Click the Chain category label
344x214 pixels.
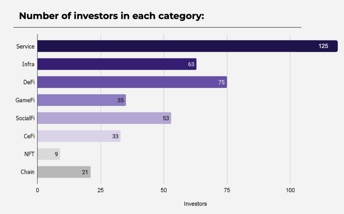point(27,172)
